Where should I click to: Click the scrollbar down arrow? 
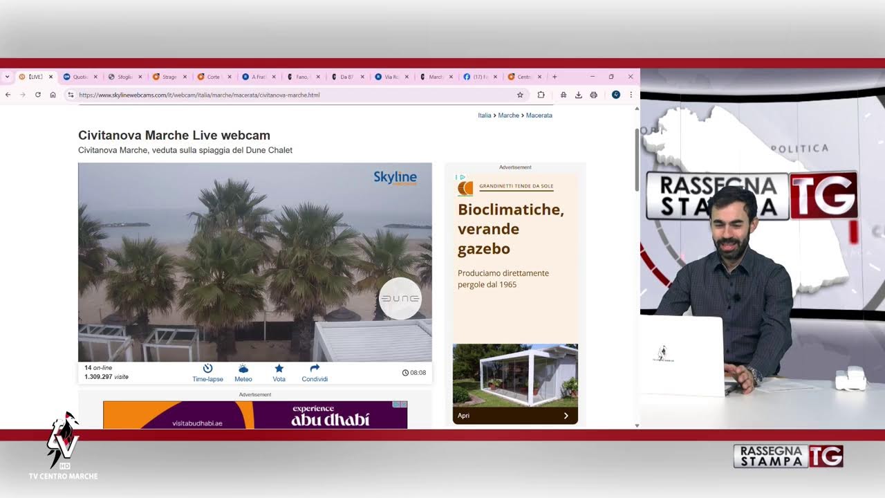637,425
